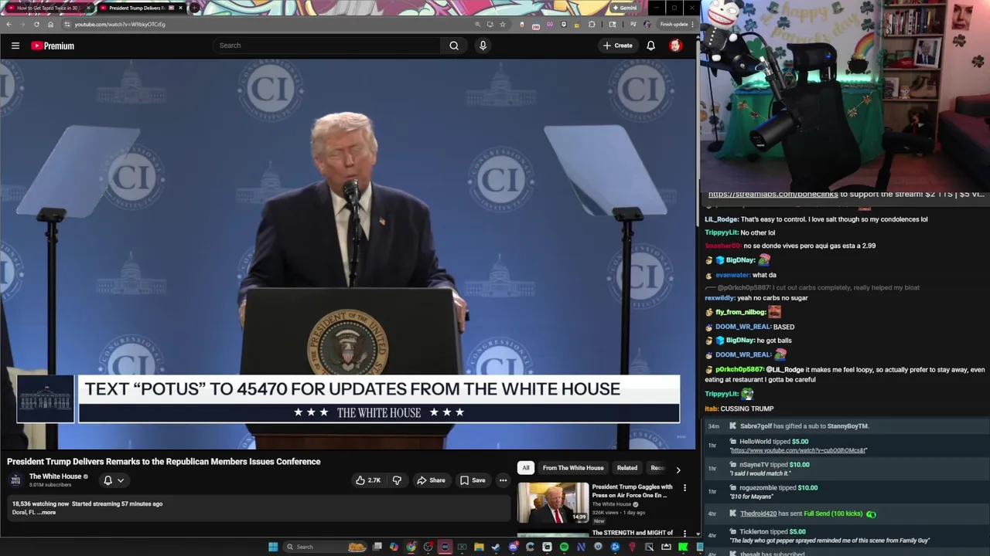Open File Explorer from the taskbar
990x556 pixels.
pos(479,547)
